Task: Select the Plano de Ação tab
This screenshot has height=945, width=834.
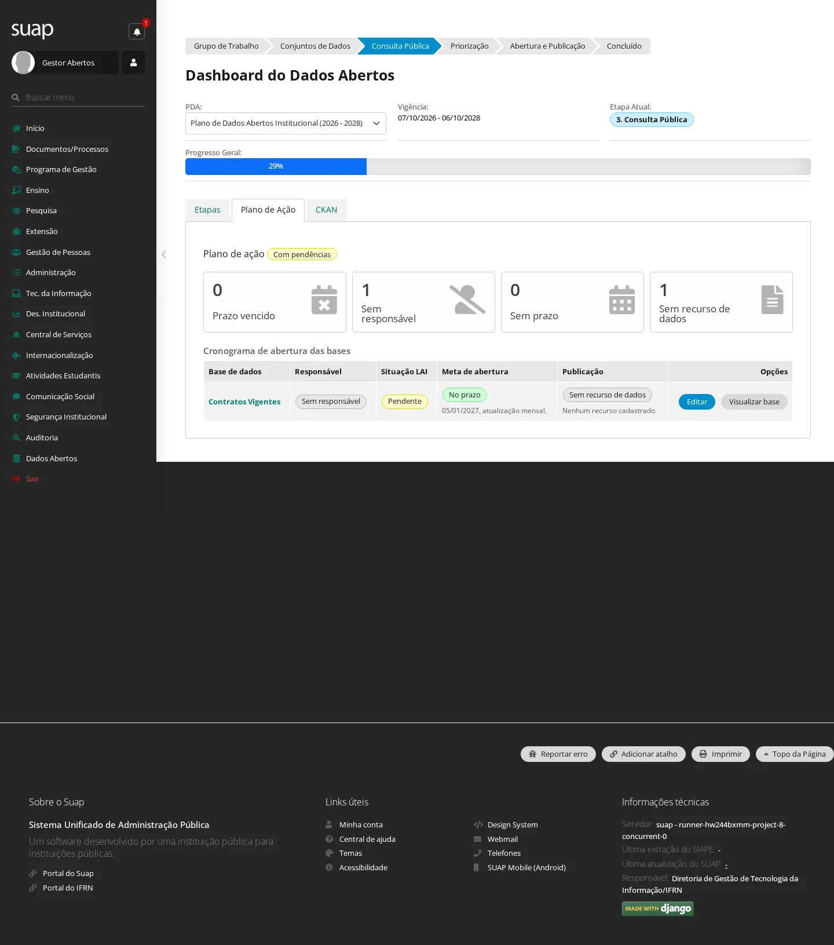Action: point(268,210)
